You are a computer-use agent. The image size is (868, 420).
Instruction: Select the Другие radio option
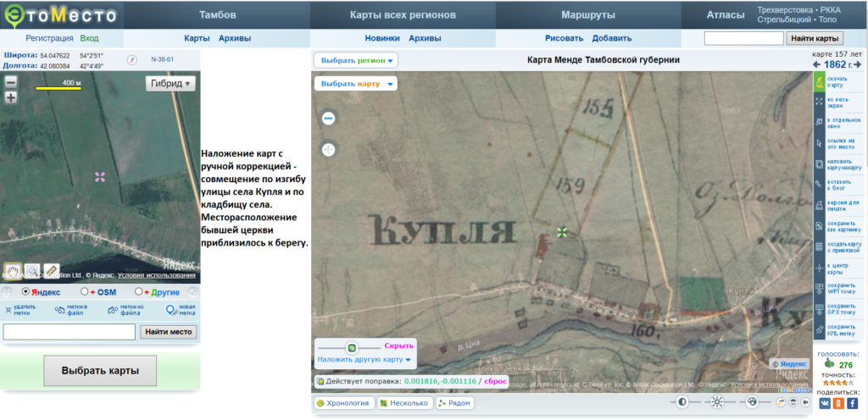138,291
